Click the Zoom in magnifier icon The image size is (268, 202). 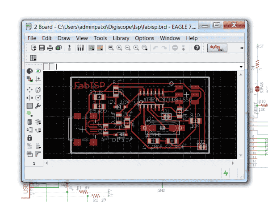[119, 48]
